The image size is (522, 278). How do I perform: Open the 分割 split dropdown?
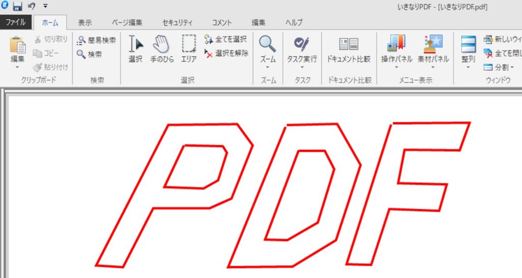[499, 67]
